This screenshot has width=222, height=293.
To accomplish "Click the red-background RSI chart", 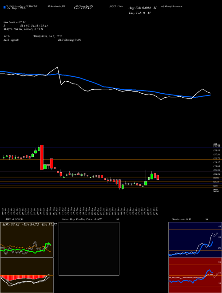I will tap(195, 275).
